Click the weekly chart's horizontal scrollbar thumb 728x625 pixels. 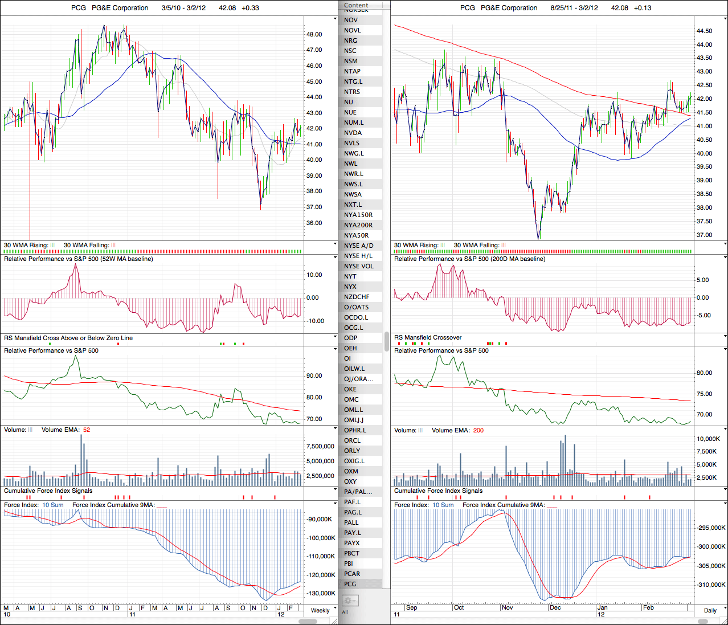(308, 621)
